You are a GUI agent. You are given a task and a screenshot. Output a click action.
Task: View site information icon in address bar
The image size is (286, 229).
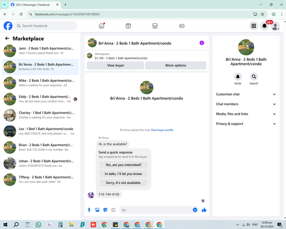pyautogui.click(x=31, y=14)
